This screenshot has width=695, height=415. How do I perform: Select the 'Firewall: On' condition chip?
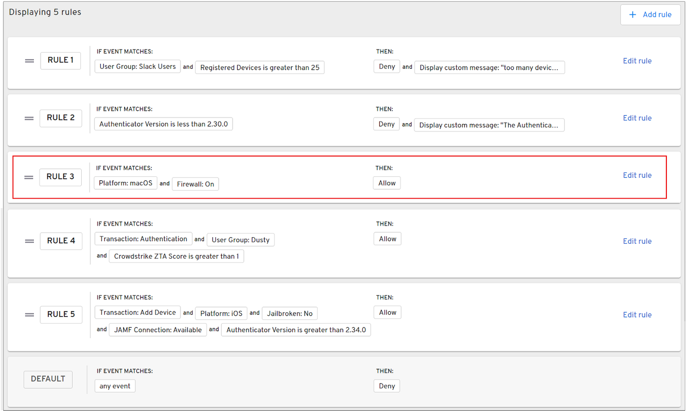pos(195,184)
